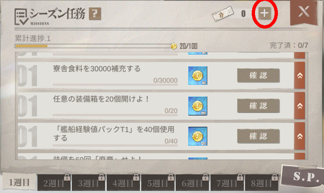Click 確認 for the 装備箱 20個 mission
Viewport: 324px width, 193px height.
258,106
